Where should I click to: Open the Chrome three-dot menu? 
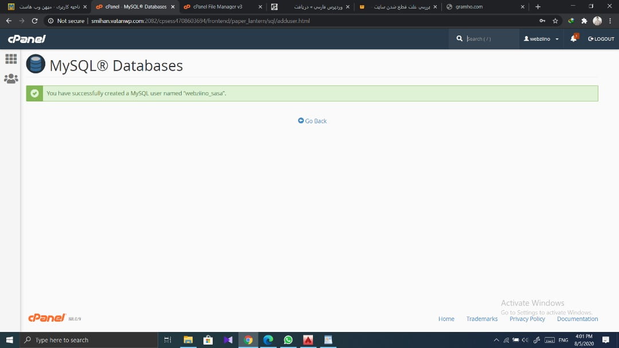coord(610,21)
